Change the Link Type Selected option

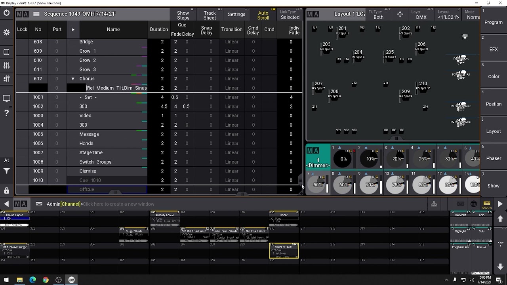290,15
